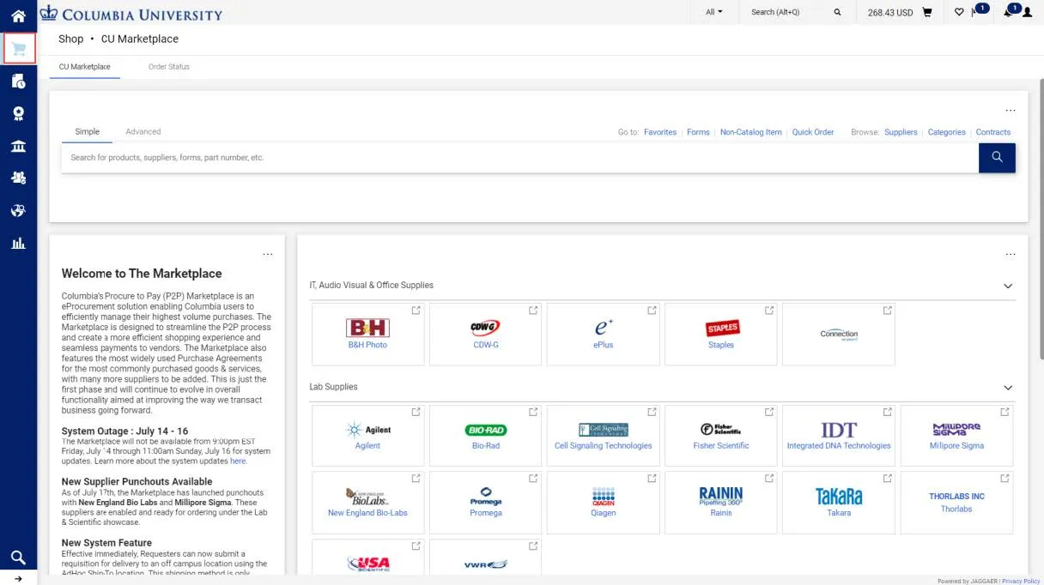Open the Home icon in sidebar
The image size is (1044, 585).
click(x=18, y=15)
